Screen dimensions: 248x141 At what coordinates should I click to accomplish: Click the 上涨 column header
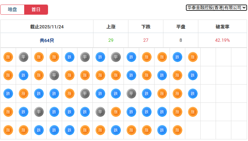111,26
